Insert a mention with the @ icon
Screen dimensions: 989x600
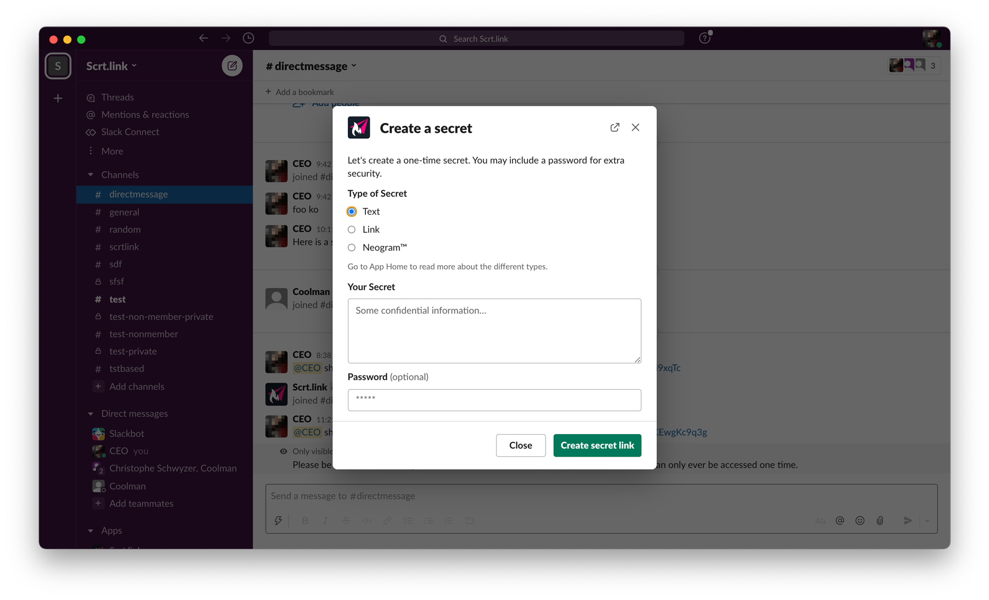point(840,520)
